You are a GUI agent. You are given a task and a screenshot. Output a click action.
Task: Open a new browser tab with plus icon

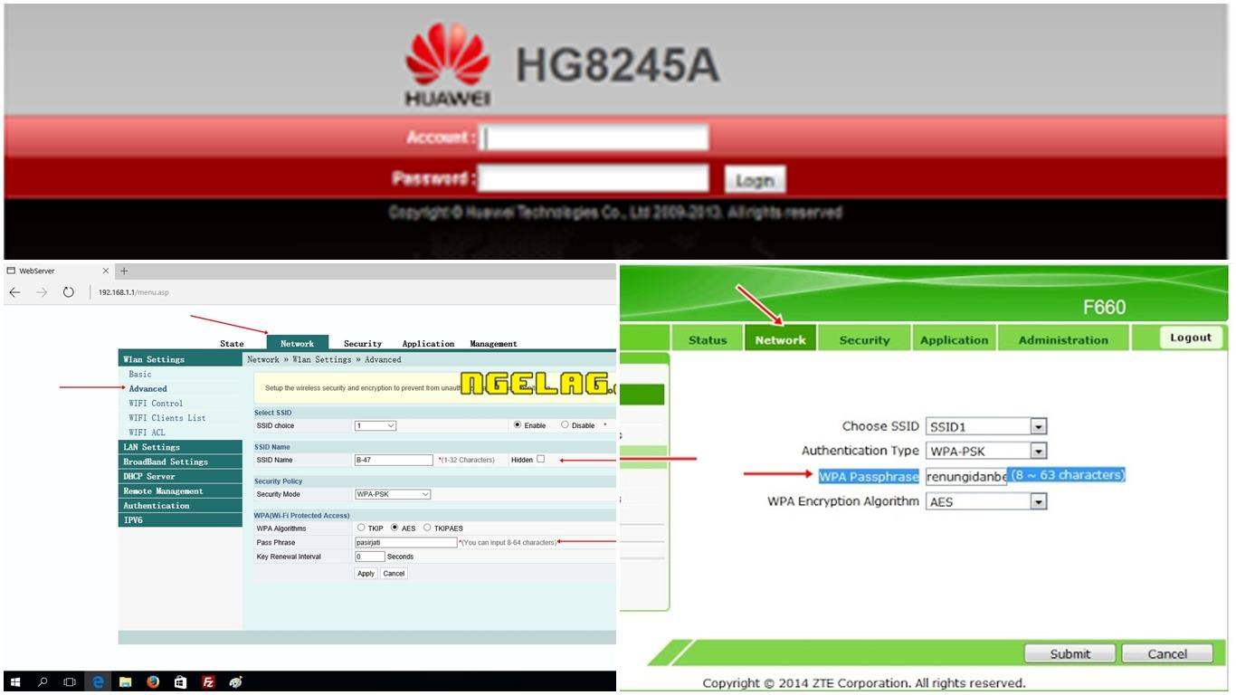124,271
